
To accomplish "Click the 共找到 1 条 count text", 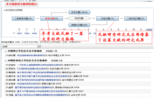I will pyautogui.click(x=52, y=51).
